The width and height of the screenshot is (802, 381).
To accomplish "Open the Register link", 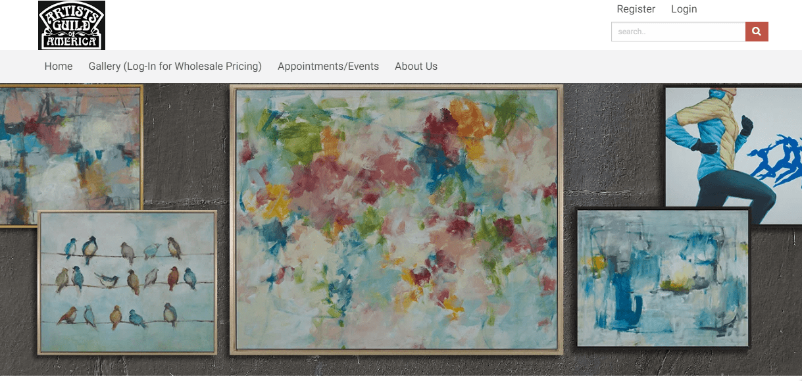I will 636,9.
